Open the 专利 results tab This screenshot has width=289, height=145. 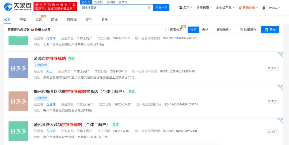(x=89, y=20)
